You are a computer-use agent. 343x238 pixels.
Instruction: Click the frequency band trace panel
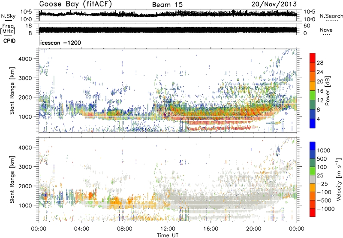click(168, 29)
